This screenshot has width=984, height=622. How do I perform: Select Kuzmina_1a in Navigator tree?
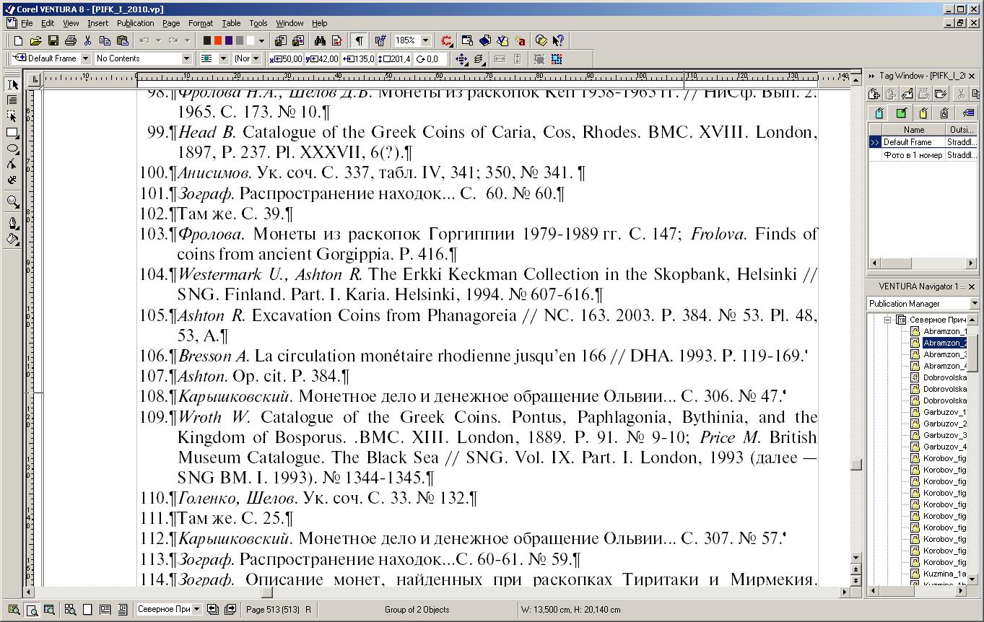[x=944, y=574]
